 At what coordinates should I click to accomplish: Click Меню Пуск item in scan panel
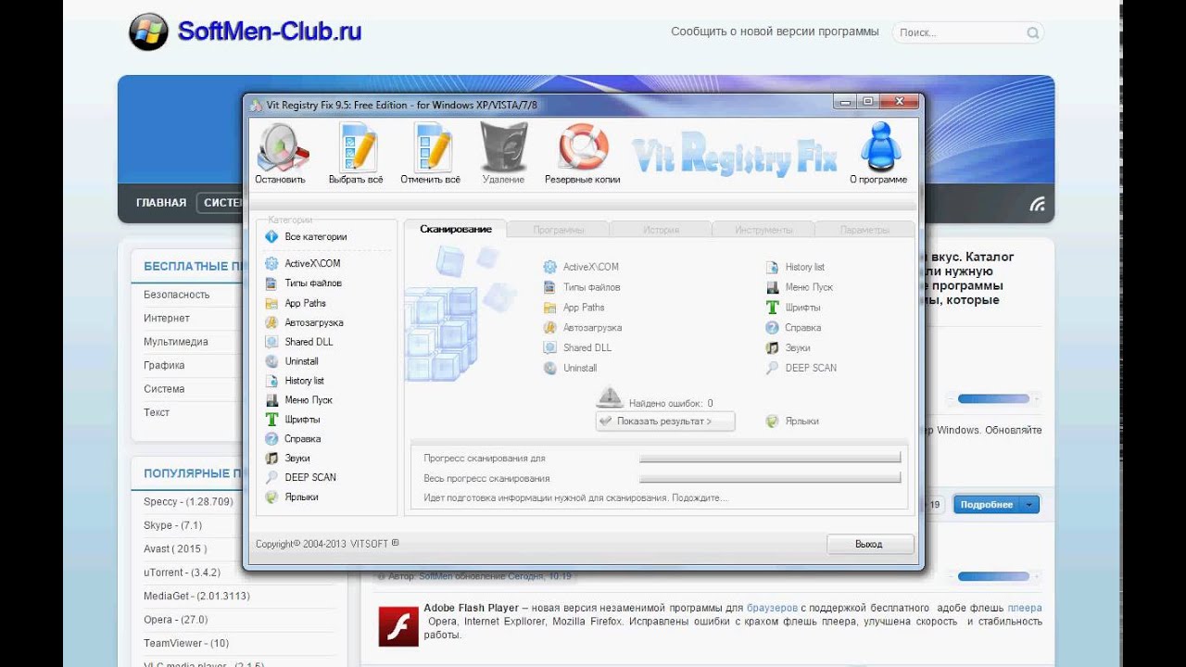click(800, 287)
